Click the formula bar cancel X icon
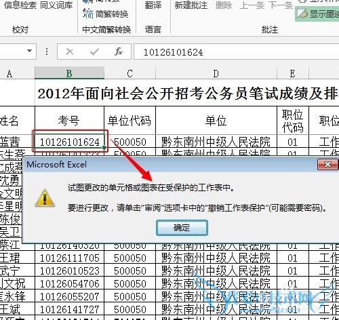The width and height of the screenshot is (339, 320). tap(70, 52)
